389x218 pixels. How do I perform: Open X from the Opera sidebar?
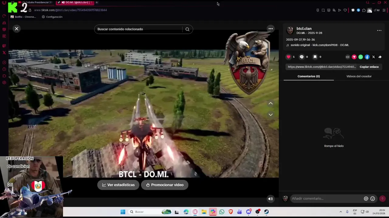[4, 53]
